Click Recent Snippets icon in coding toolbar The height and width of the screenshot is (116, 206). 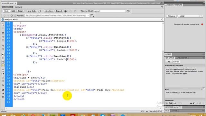coord(3,81)
